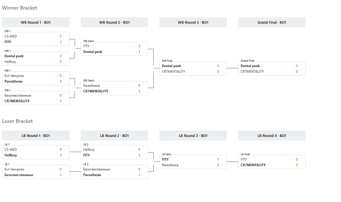Select Evil Vampires in WB Round 1
Viewport: 341px width, 202px height.
[14, 76]
